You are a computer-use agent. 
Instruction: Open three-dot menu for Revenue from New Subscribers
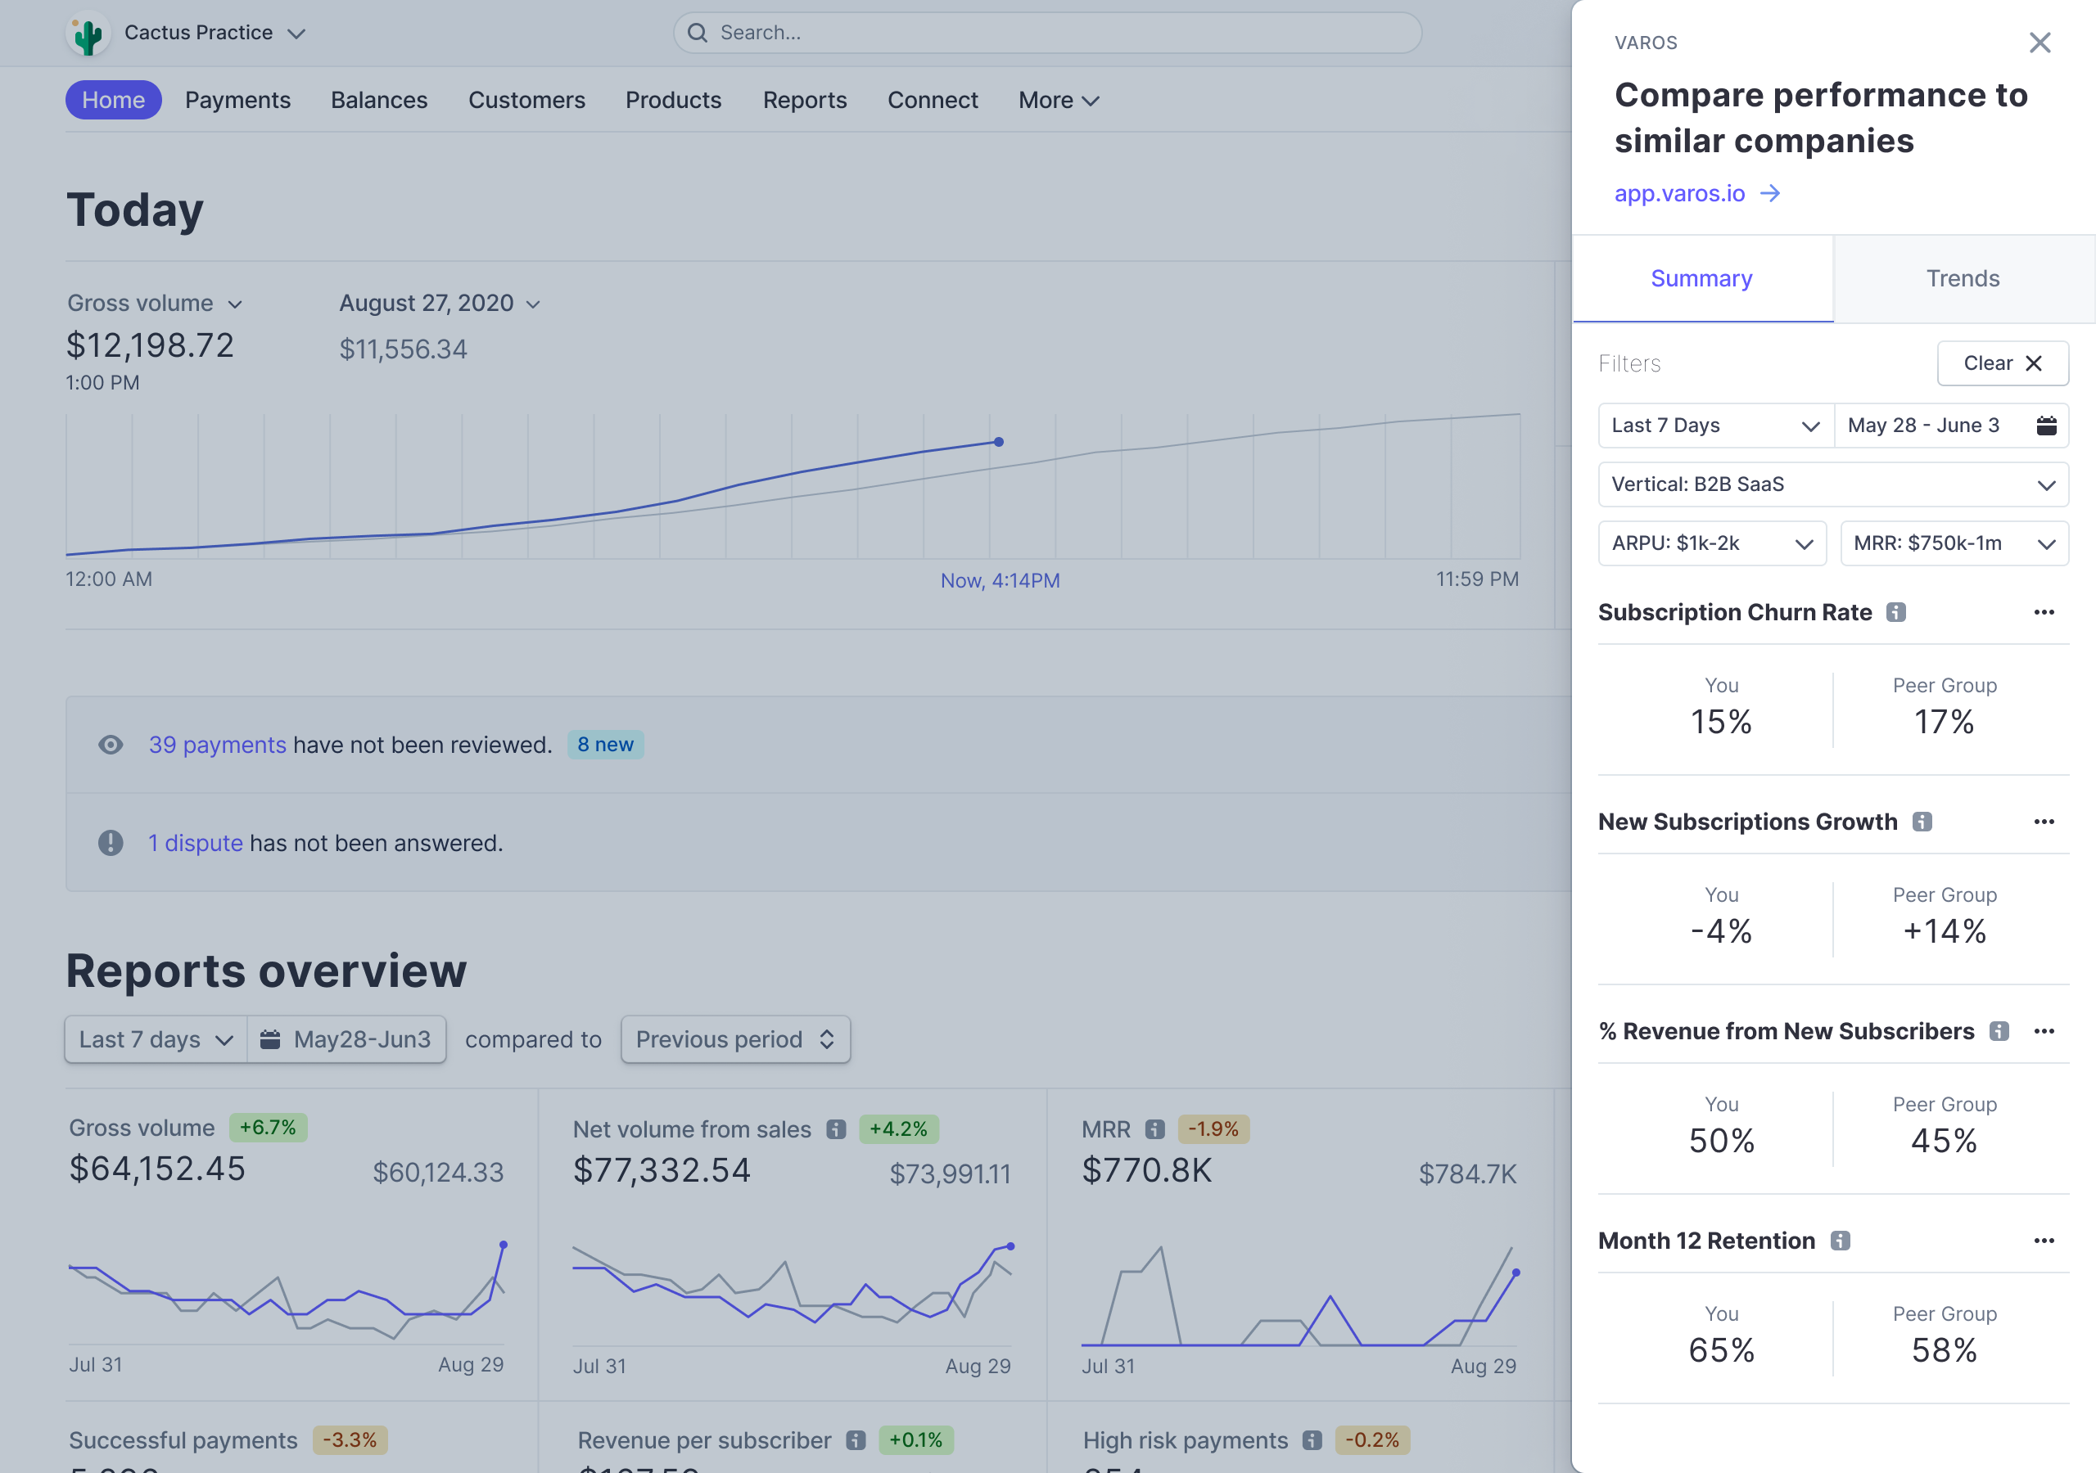(2044, 1031)
